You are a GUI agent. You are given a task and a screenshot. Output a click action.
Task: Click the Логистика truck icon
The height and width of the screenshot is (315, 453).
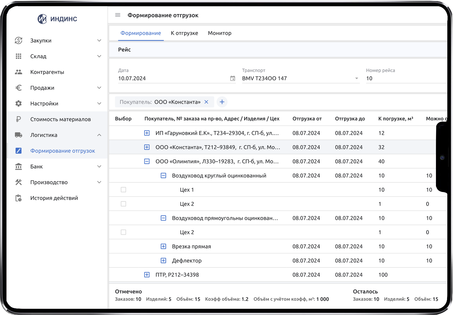tap(19, 135)
